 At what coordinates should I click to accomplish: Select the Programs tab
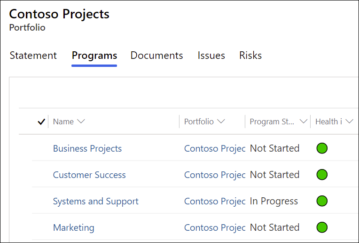[94, 56]
